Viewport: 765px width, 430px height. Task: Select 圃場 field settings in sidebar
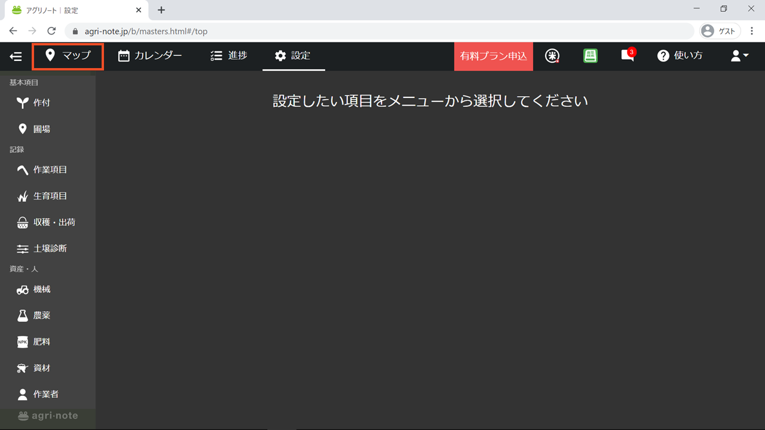(x=41, y=129)
